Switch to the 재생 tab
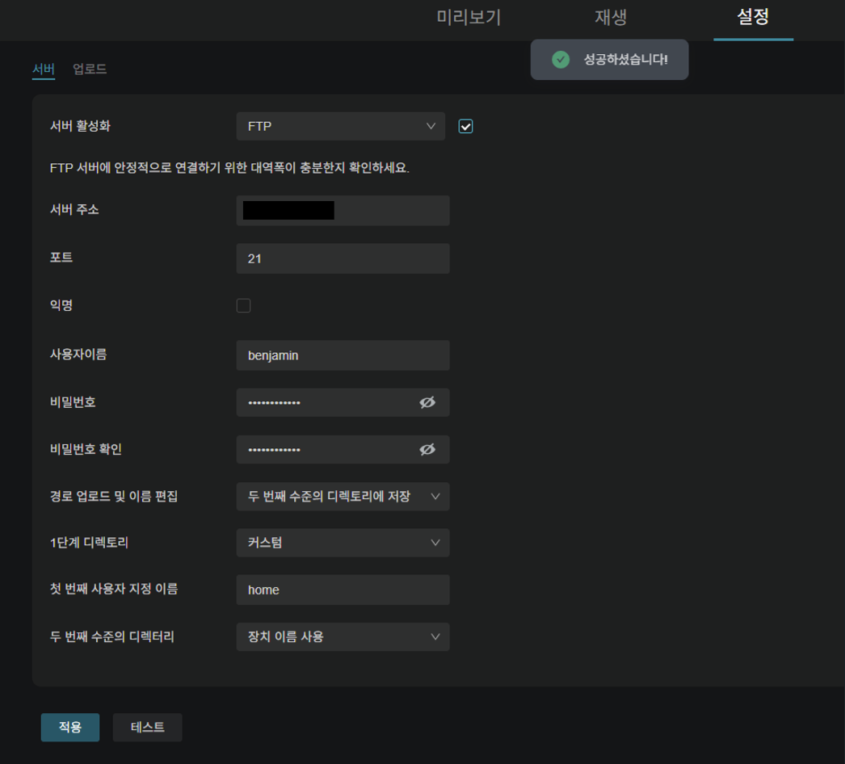This screenshot has height=764, width=845. [611, 18]
